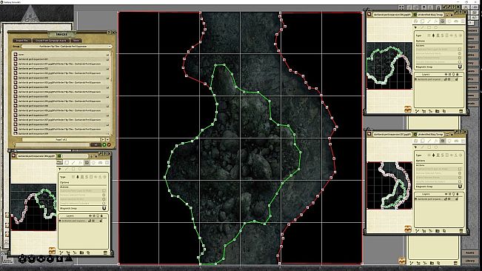Open darklands peril expansion 001 list row
The image size is (482, 271).
61,59
